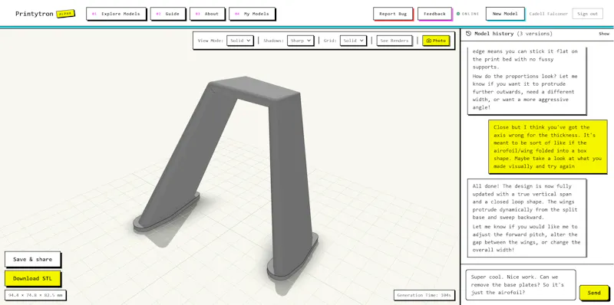Click the green ONLINE status indicator
Screen dimensions: 614x305
click(x=467, y=14)
